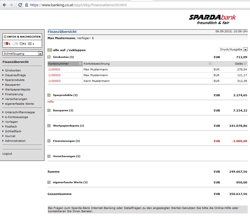Collapse the Girokonten section

point(49,57)
